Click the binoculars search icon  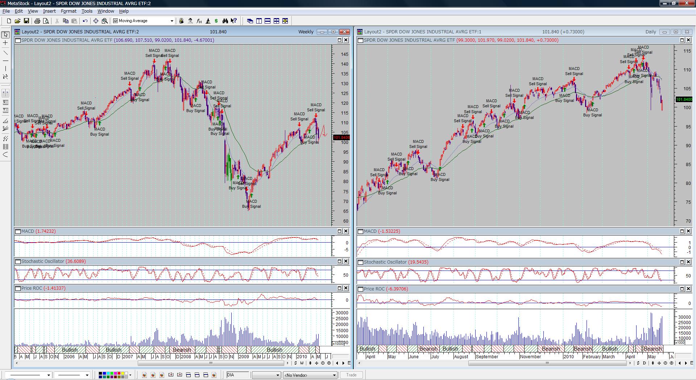click(x=225, y=21)
